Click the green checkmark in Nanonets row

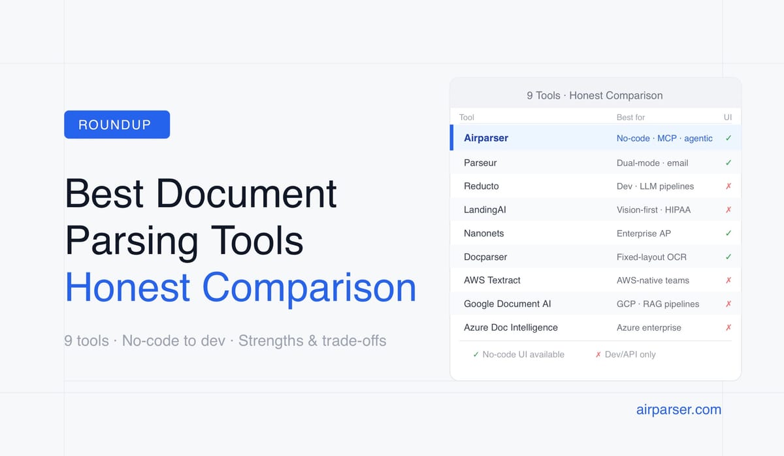click(728, 233)
